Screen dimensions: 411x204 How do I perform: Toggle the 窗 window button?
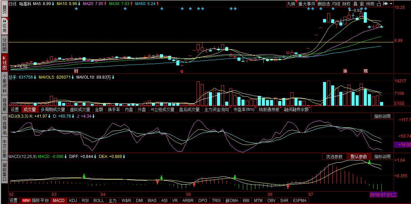362,4
